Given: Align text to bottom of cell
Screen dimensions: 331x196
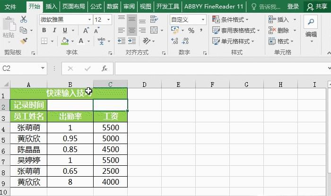Looking at the screenshot, I should tap(142, 21).
